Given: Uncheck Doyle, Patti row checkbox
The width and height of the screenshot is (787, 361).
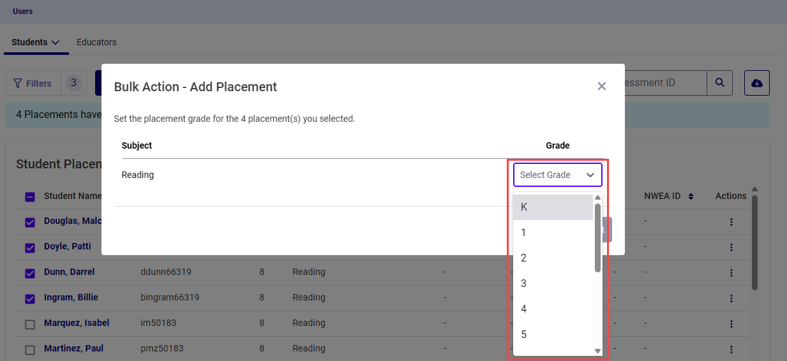Looking at the screenshot, I should (30, 248).
